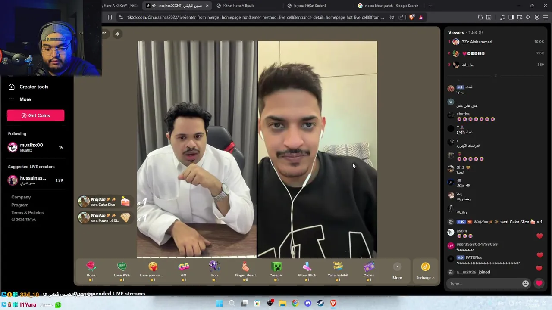Open browser hamburger menu
This screenshot has width=552, height=310.
[x=546, y=17]
